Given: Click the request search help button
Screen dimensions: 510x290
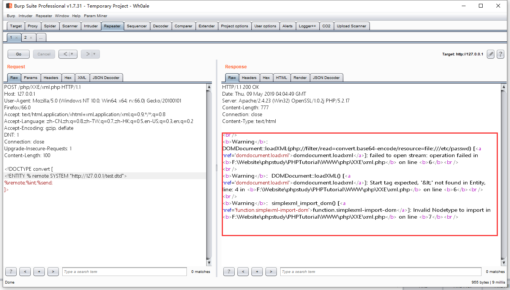Looking at the screenshot, I should [x=11, y=271].
